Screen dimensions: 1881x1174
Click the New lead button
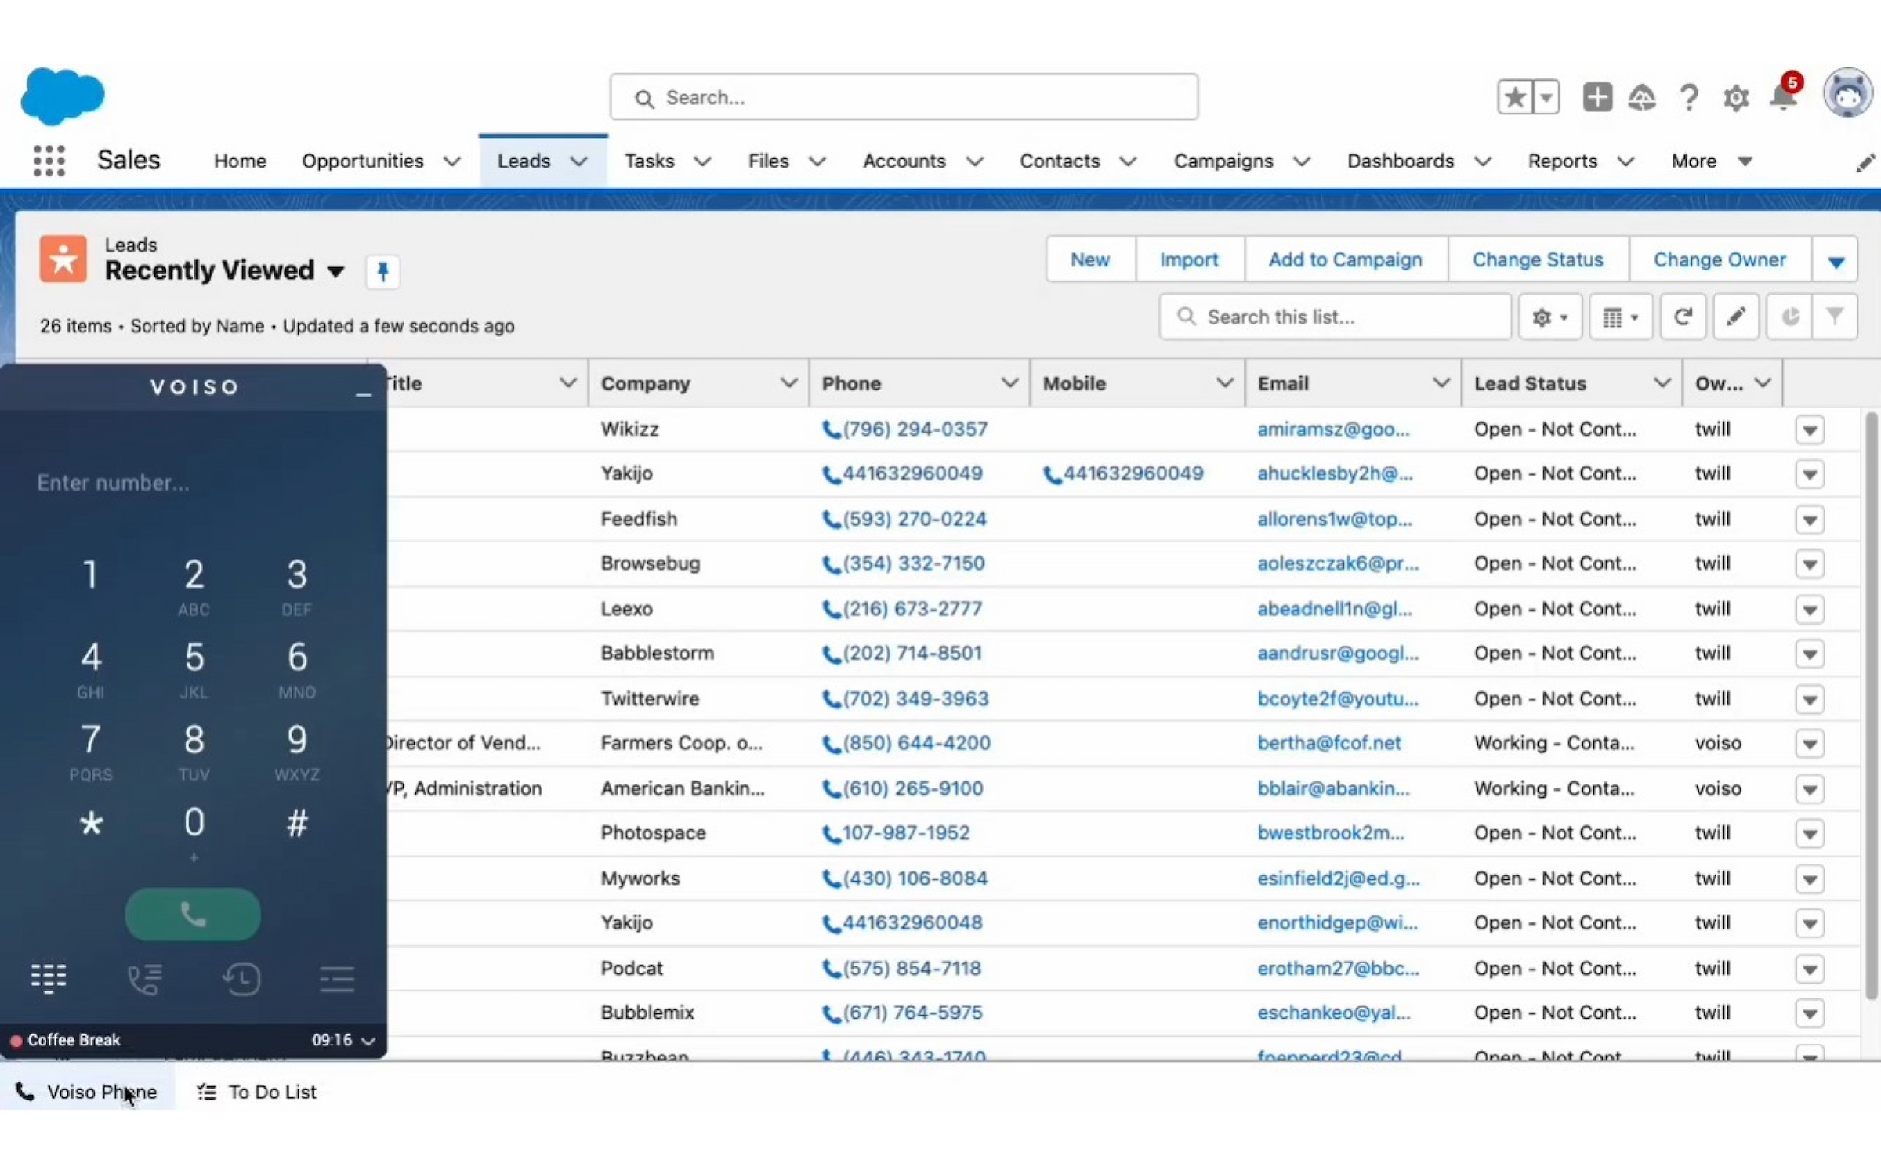pyautogui.click(x=1090, y=259)
